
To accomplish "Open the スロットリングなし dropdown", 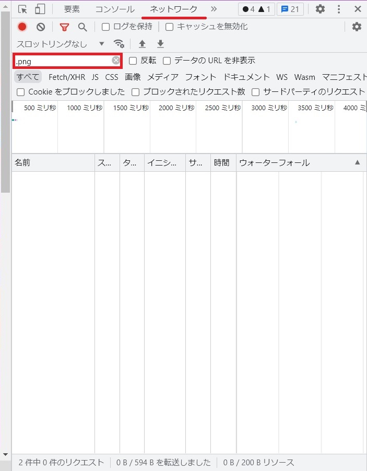I will click(x=60, y=44).
